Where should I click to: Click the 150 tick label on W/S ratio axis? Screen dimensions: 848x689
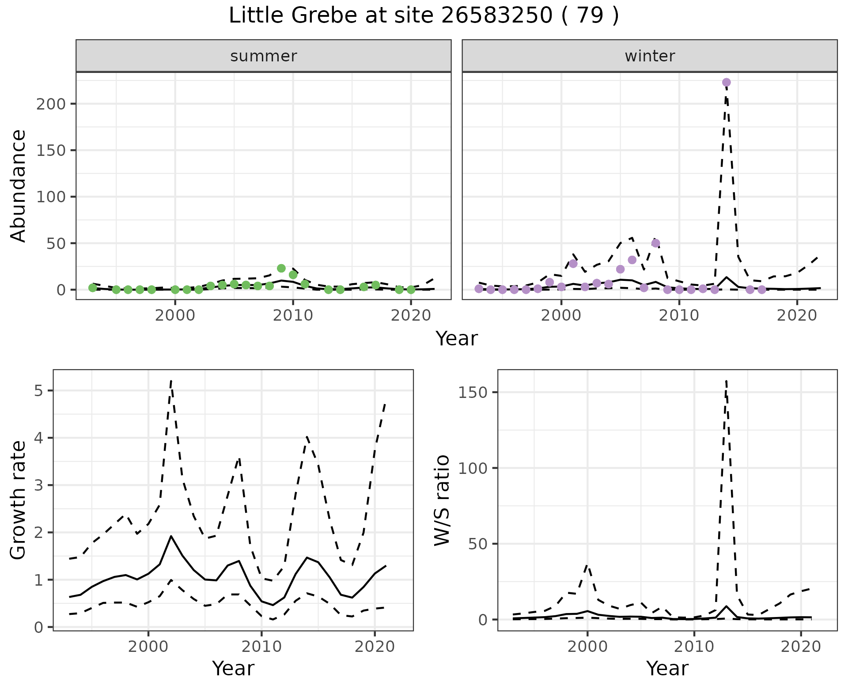[473, 392]
